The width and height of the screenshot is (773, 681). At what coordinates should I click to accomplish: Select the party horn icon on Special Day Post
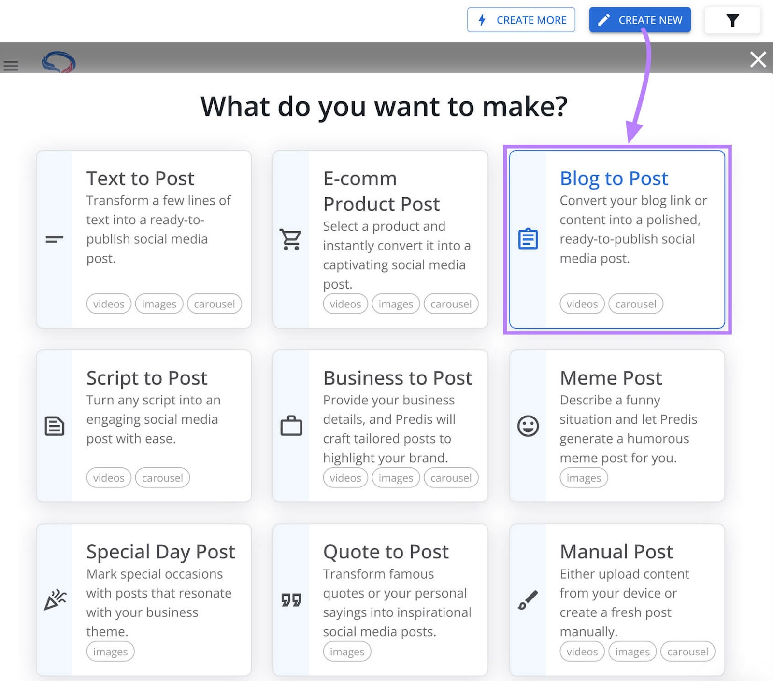coord(55,600)
